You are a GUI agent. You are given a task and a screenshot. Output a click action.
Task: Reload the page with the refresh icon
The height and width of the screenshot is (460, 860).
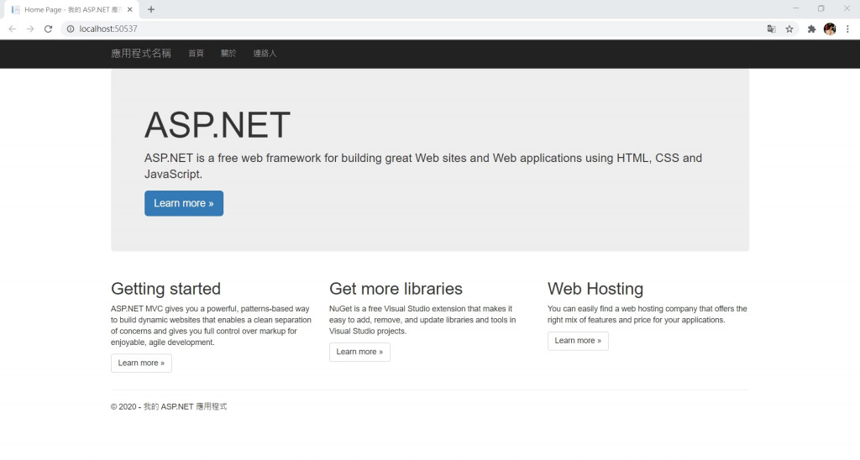click(48, 29)
